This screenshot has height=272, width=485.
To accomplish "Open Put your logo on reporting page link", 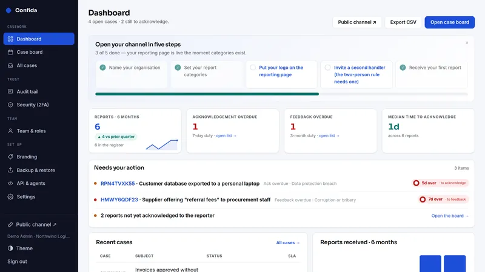I will click(281, 71).
